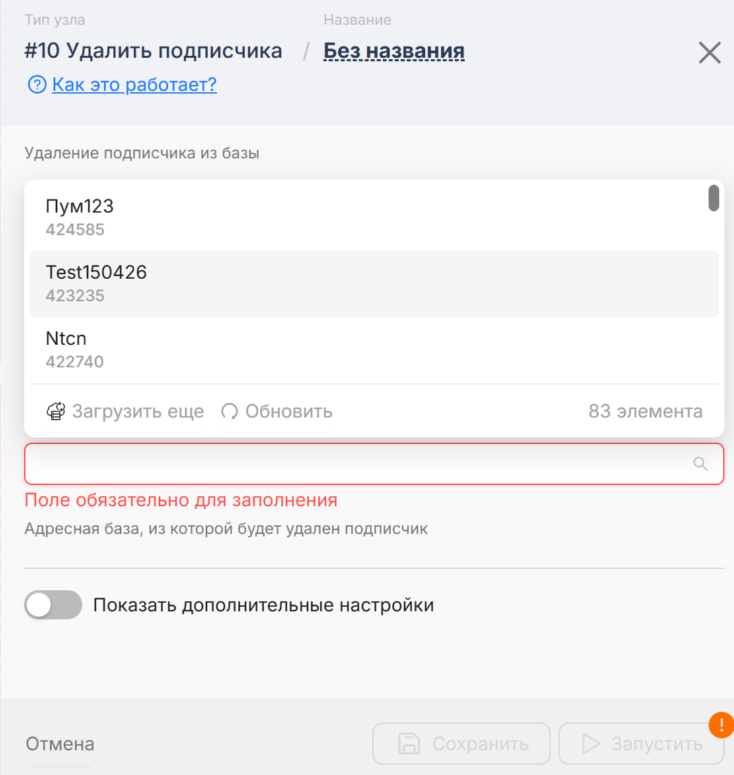
Task: Click the magnifier search icon
Action: tap(700, 464)
